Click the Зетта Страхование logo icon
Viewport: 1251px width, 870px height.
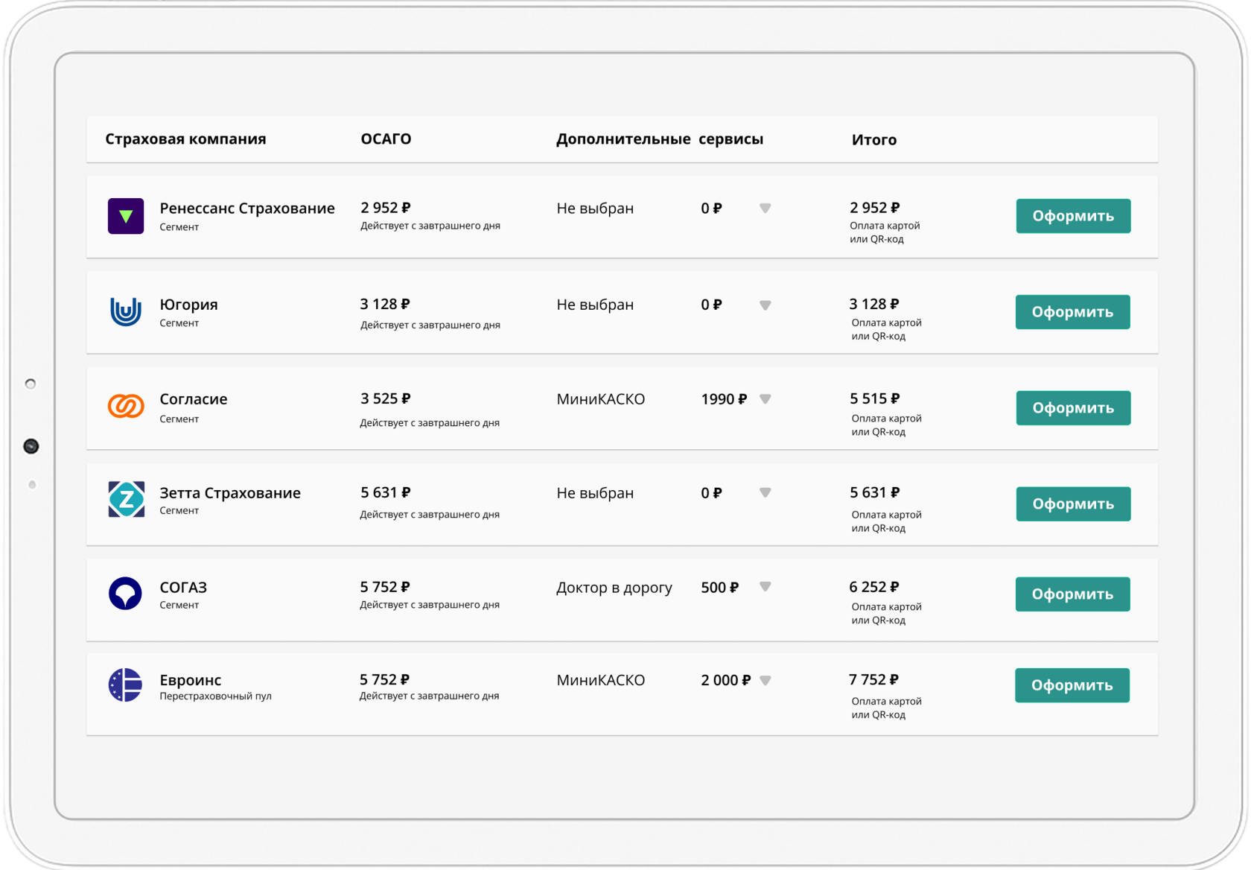[126, 499]
